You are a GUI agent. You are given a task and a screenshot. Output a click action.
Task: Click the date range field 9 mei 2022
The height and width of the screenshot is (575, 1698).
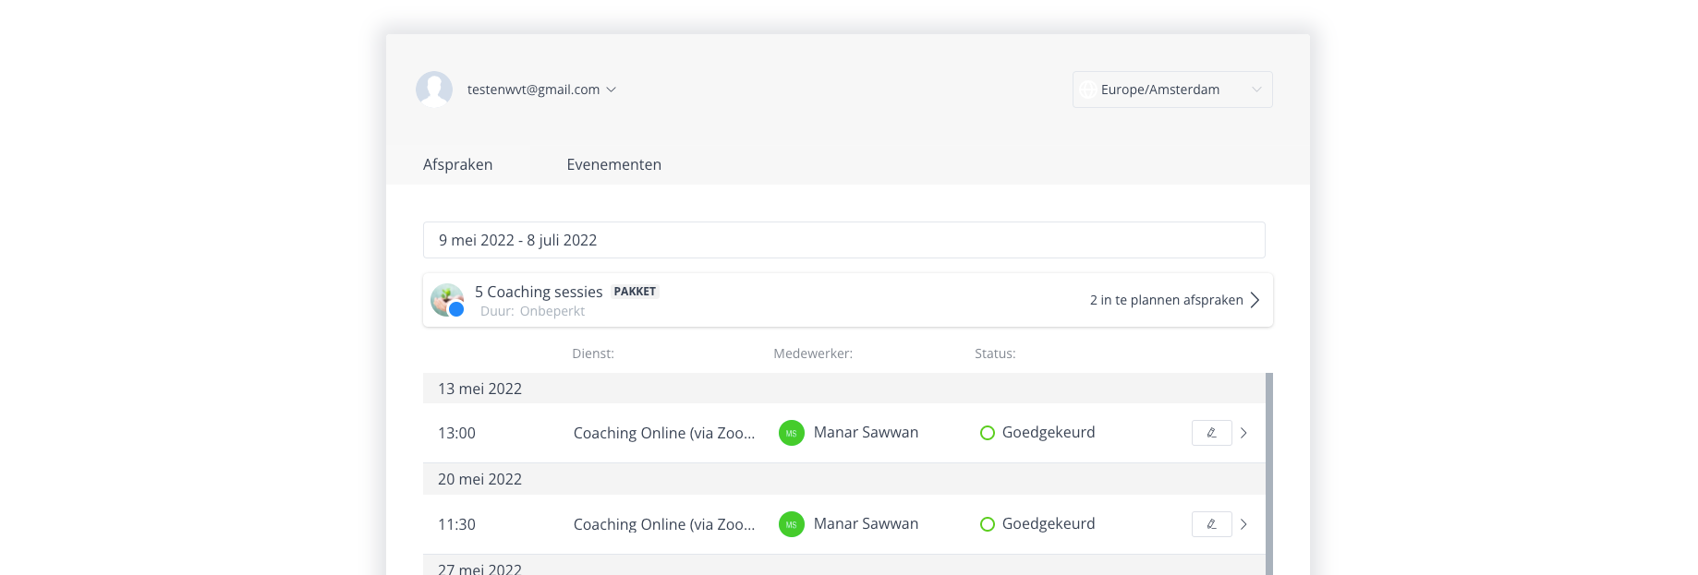click(x=844, y=240)
